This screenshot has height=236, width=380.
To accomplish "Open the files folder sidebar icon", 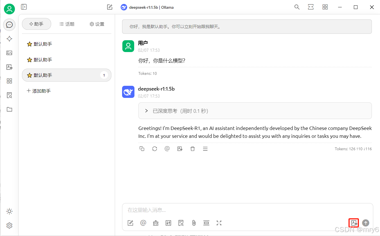I will click(x=9, y=109).
